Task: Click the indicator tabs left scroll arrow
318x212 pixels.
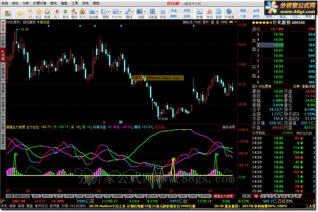Action: (x=244, y=196)
